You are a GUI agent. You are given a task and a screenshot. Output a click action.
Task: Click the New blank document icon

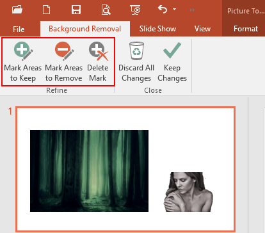coord(46,10)
